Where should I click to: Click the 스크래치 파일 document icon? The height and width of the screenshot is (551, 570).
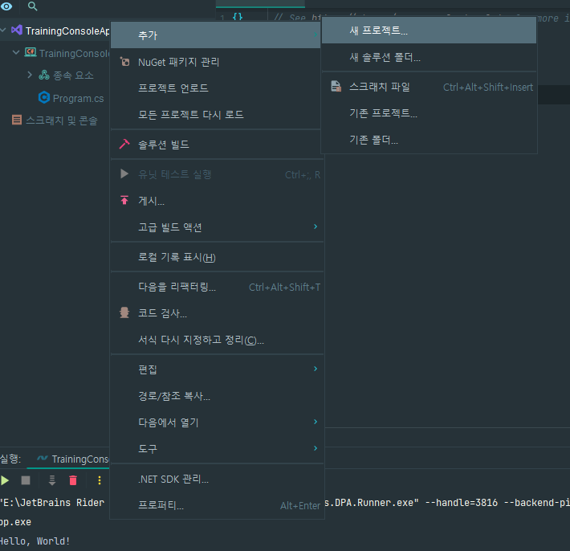[336, 86]
